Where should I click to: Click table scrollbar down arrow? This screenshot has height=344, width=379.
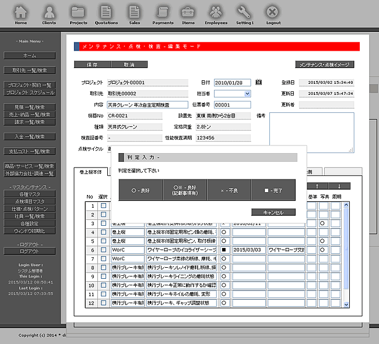point(346,304)
